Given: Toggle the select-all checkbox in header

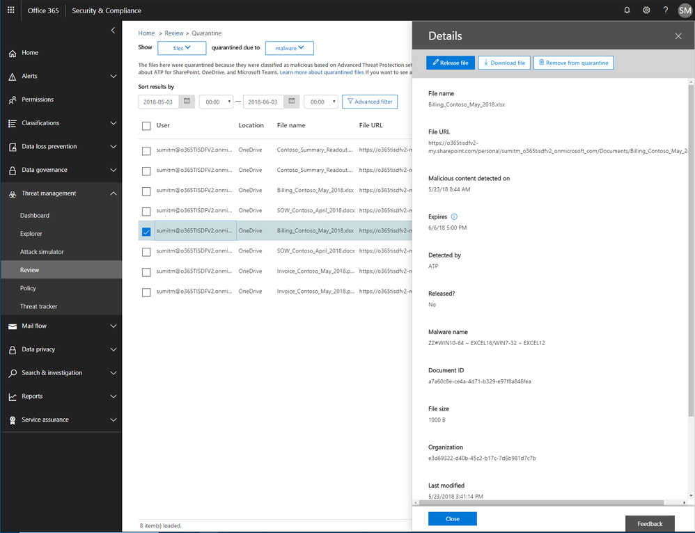Looking at the screenshot, I should coord(146,126).
